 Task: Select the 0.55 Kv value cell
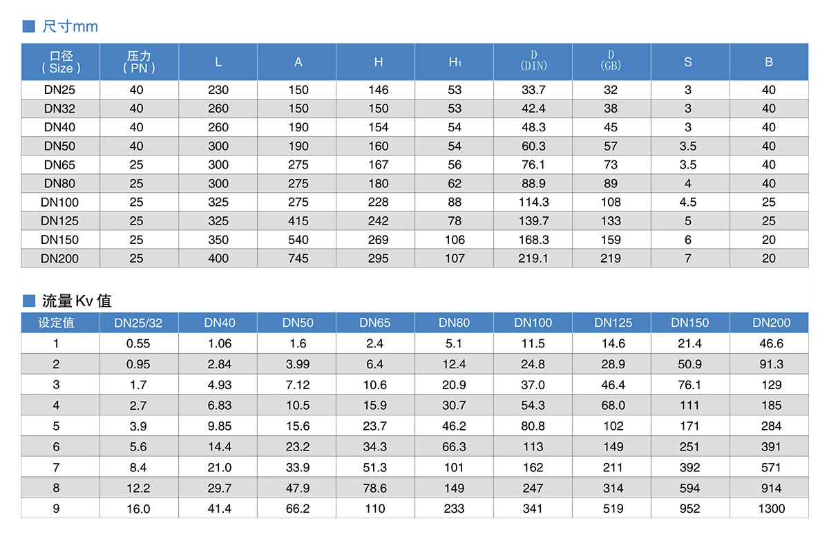click(138, 343)
